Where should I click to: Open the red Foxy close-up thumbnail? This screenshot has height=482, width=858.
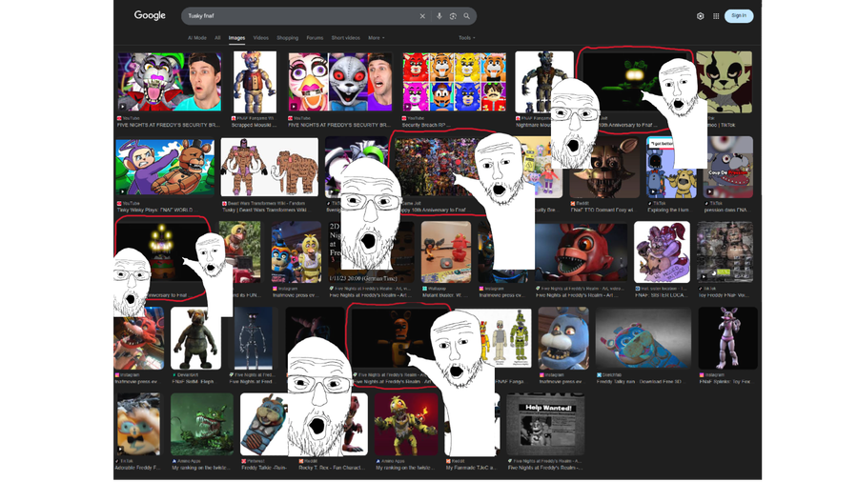pyautogui.click(x=582, y=251)
